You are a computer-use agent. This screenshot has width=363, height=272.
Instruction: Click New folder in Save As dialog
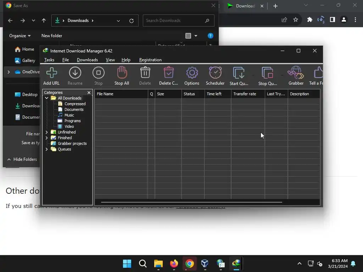click(52, 36)
